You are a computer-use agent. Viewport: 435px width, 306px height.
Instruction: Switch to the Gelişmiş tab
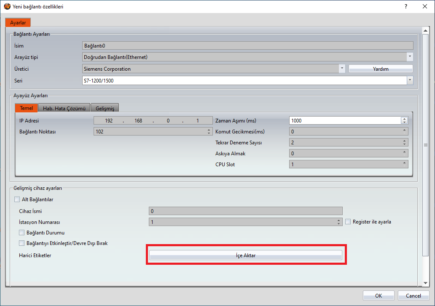point(105,108)
